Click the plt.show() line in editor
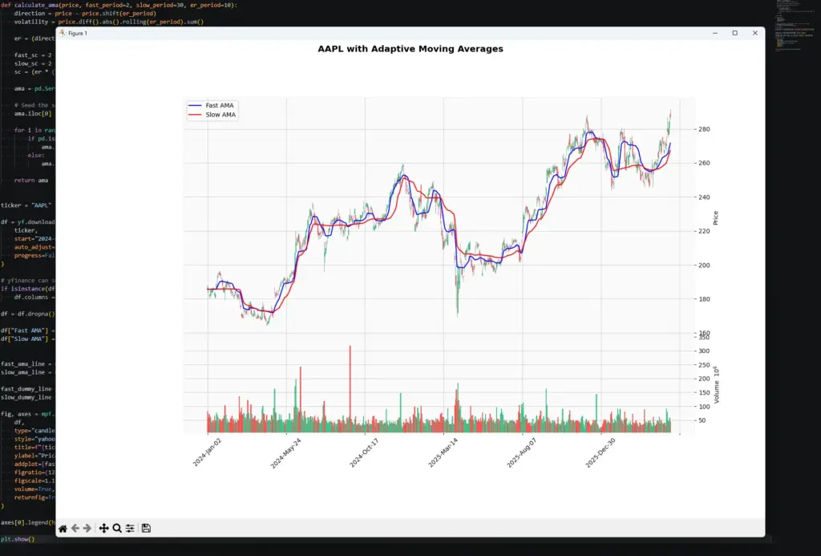 [x=18, y=539]
